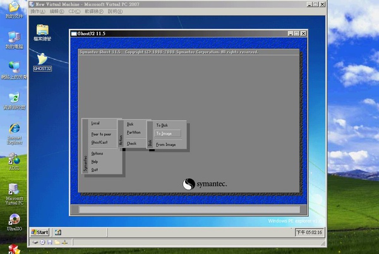Click the Ghost32 11.5 title bar icon

tap(74, 33)
